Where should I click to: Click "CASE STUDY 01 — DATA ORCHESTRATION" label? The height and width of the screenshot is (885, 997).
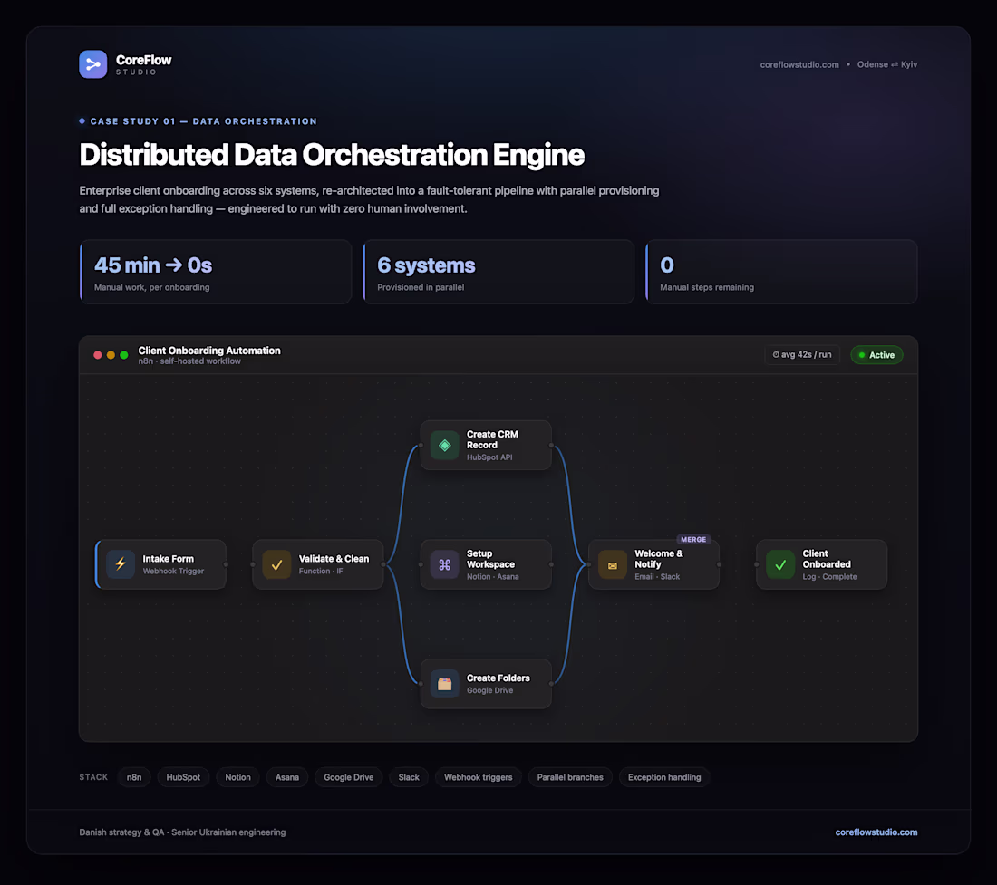[203, 121]
